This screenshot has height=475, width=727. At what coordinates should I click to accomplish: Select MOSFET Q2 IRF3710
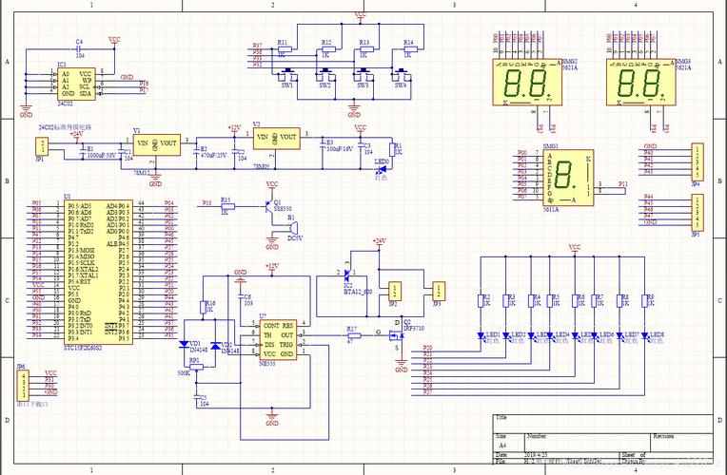(397, 335)
